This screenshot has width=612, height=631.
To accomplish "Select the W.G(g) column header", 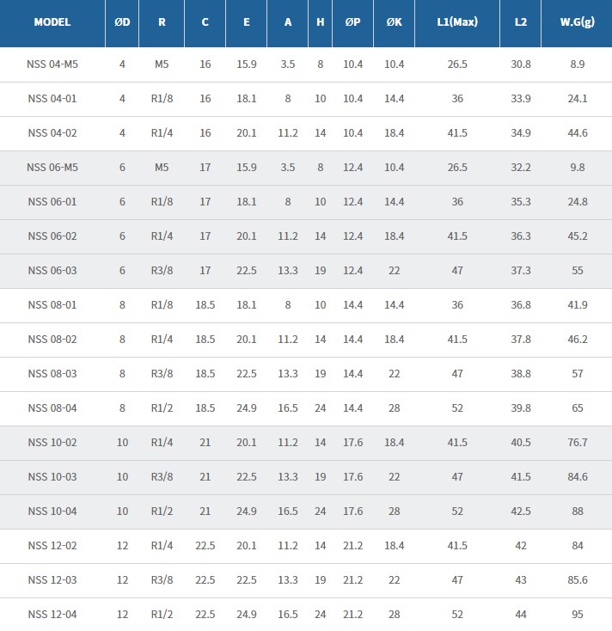I will pos(577,22).
